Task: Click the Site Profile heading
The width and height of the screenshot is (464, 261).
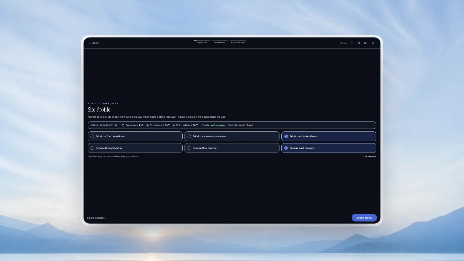Action: coord(99,110)
